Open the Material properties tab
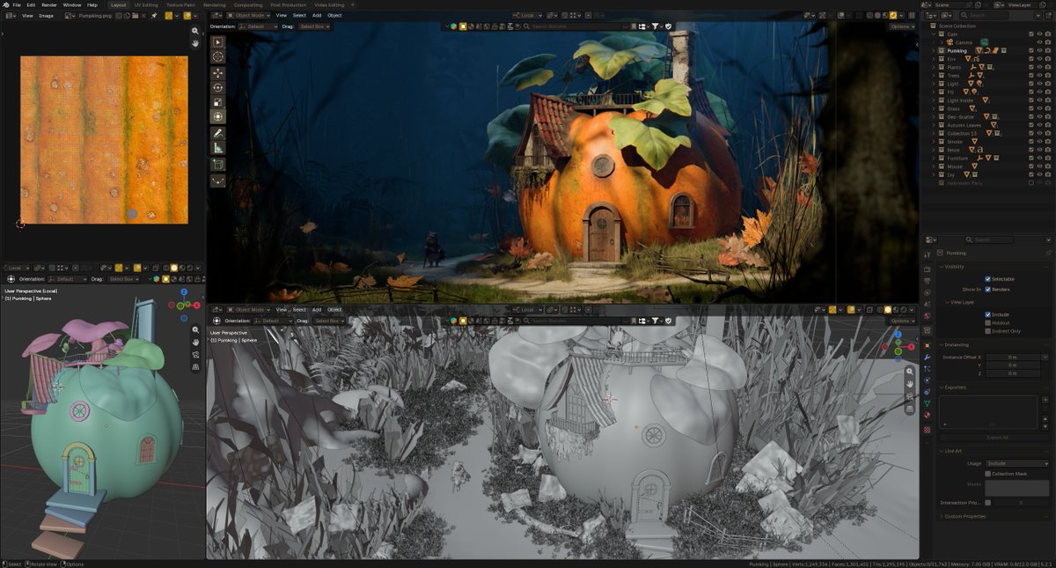 coord(927,416)
